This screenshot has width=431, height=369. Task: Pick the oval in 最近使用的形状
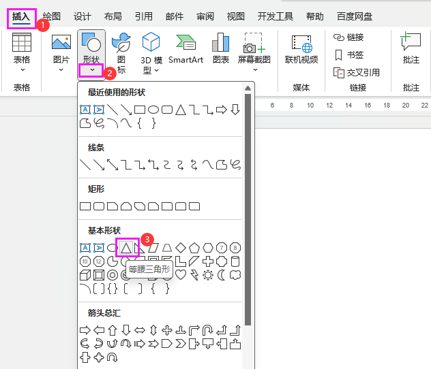(x=153, y=110)
